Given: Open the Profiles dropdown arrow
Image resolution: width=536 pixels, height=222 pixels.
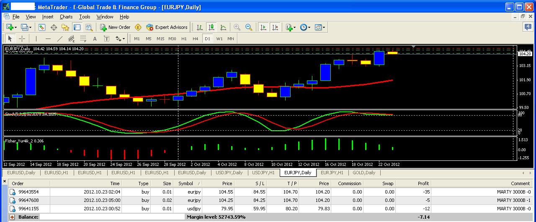Looking at the screenshot, I should [30, 27].
